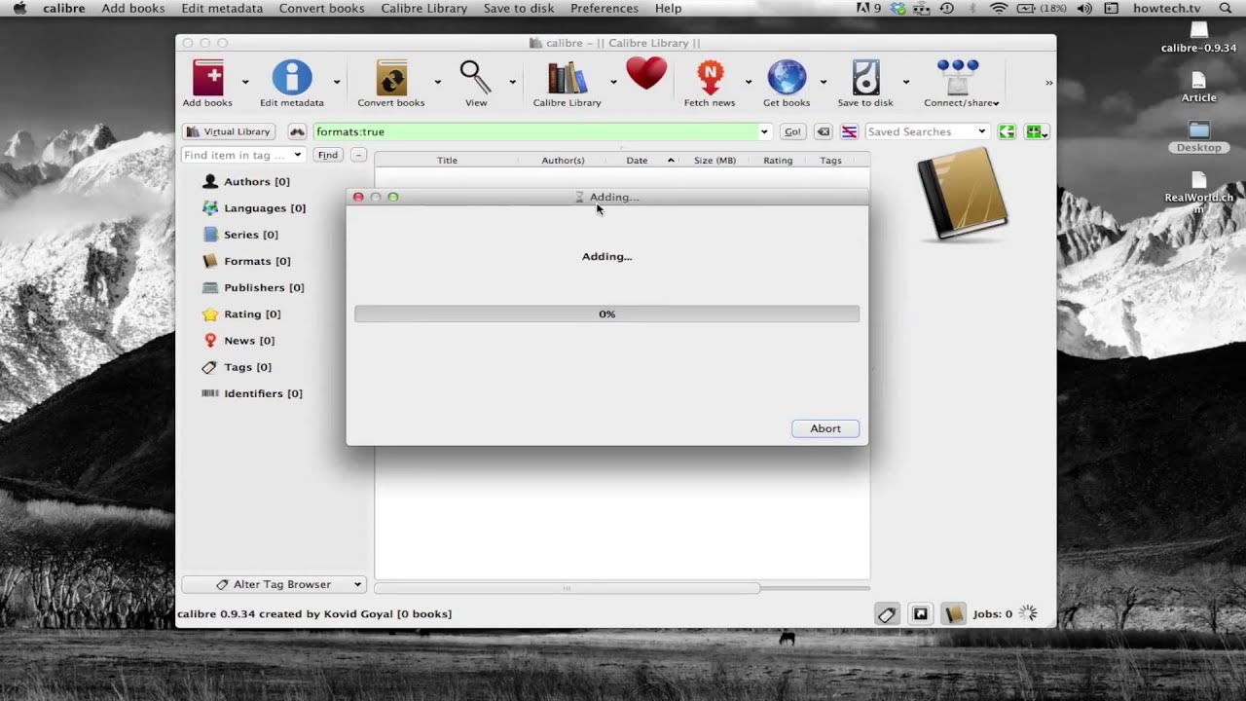Open the Calibre Library dropdown arrow
Image resolution: width=1246 pixels, height=701 pixels.
(613, 82)
